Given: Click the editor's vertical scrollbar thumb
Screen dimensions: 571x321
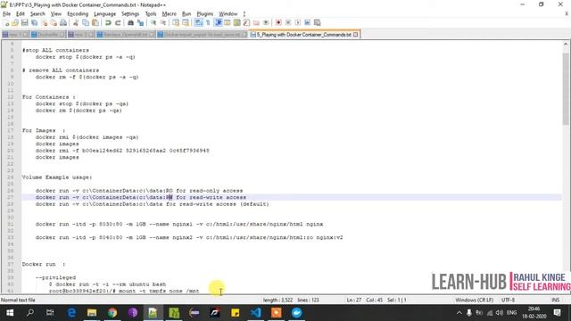Looking at the screenshot, I should coord(566,89).
